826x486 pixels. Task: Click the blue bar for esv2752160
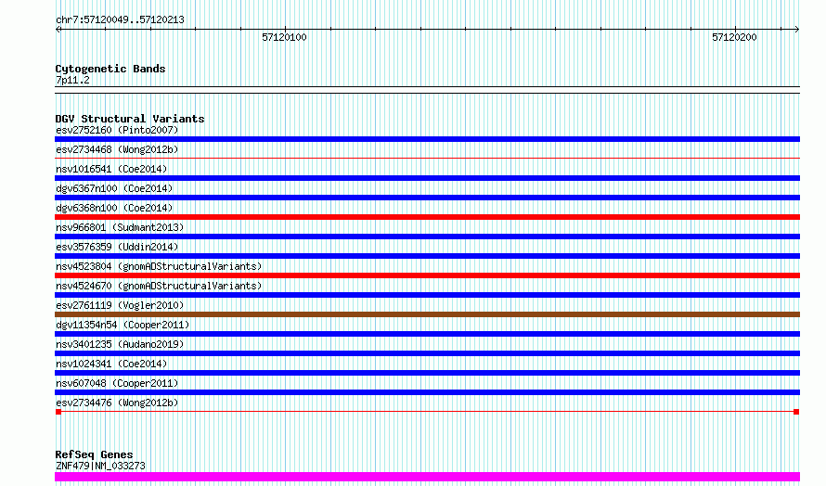tap(427, 139)
